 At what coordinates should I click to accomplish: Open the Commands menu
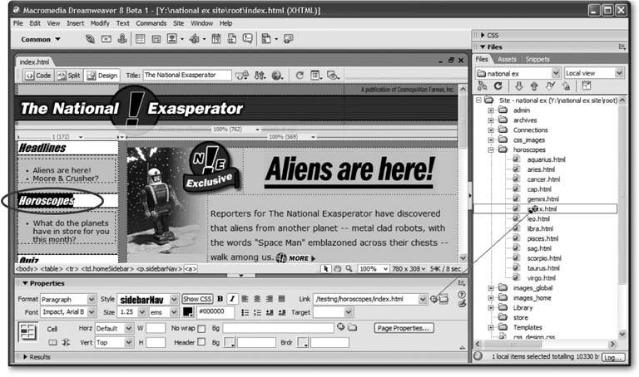click(x=151, y=23)
